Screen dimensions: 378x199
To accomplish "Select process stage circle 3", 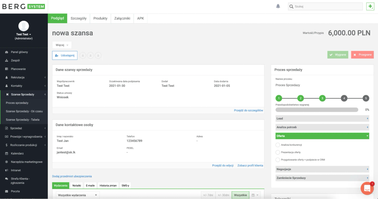I will click(322, 98).
